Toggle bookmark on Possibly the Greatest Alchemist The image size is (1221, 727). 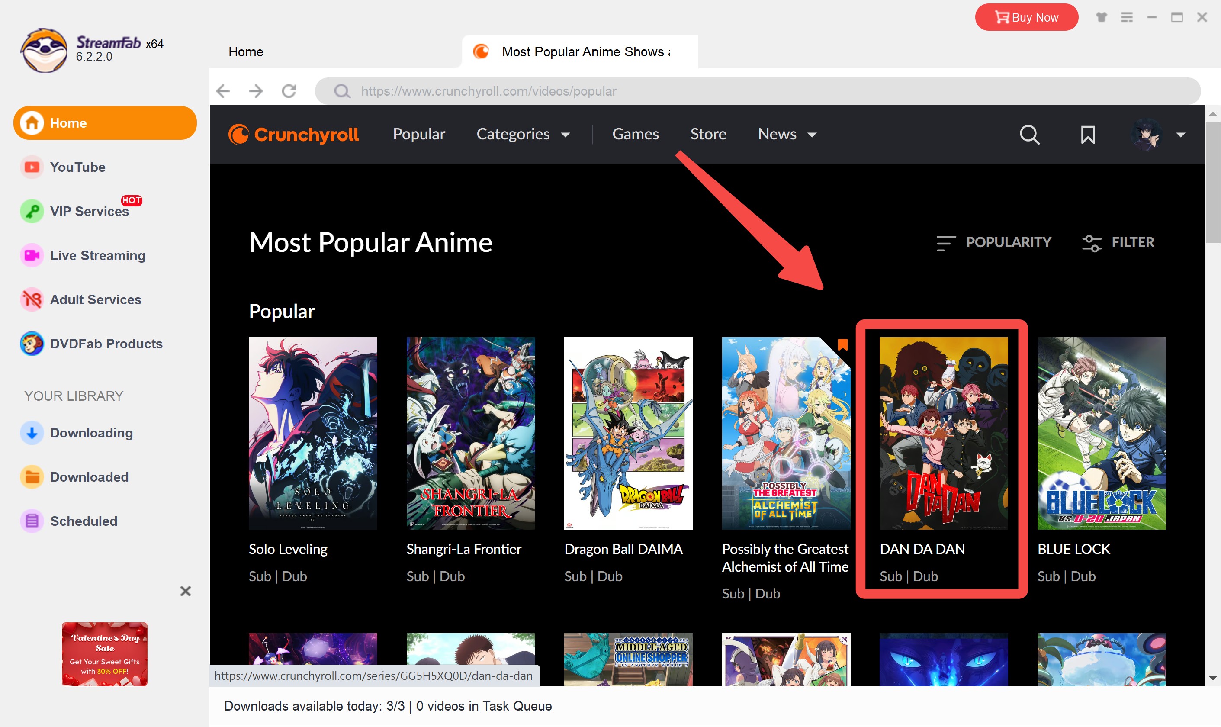point(842,345)
